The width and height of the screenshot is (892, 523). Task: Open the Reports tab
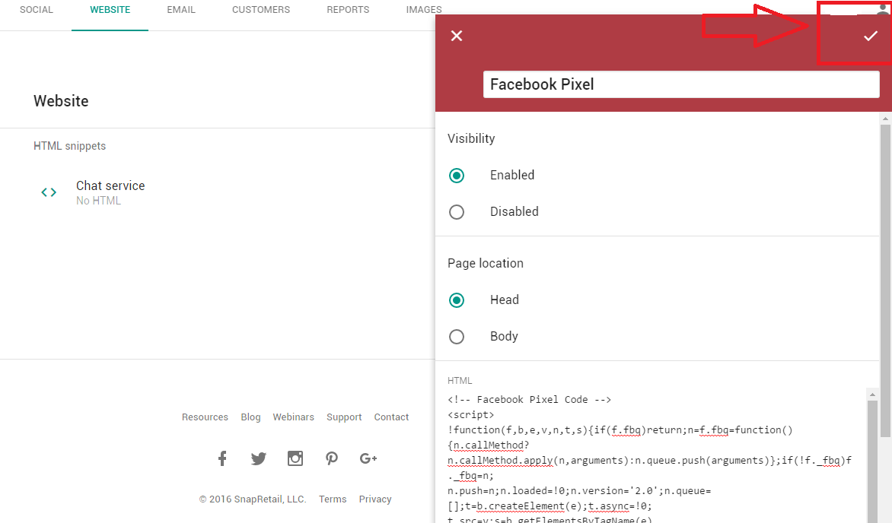pos(348,10)
